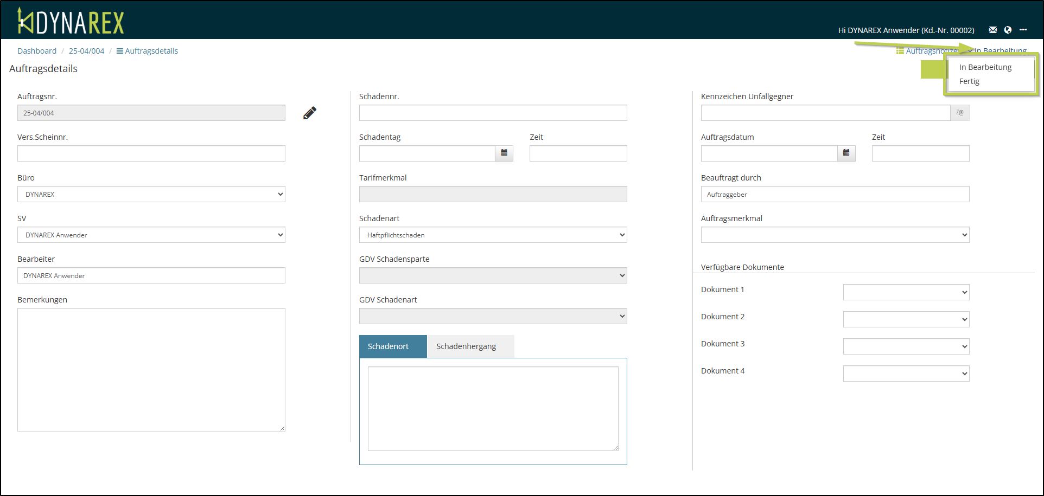Viewport: 1044px width, 496px height.
Task: Click the globe icon in header
Action: pyautogui.click(x=1008, y=30)
